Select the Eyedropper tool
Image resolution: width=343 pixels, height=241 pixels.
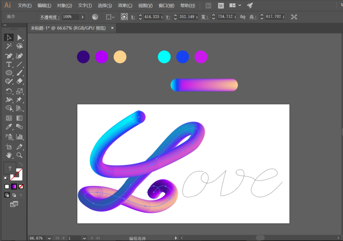click(9, 128)
